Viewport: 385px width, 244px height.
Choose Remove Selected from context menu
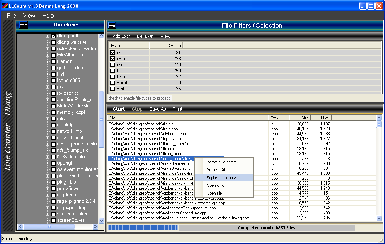(224, 162)
